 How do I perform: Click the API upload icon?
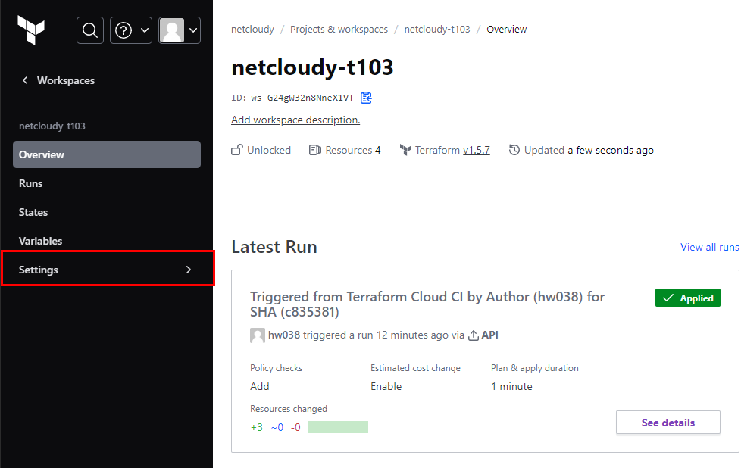(x=474, y=335)
